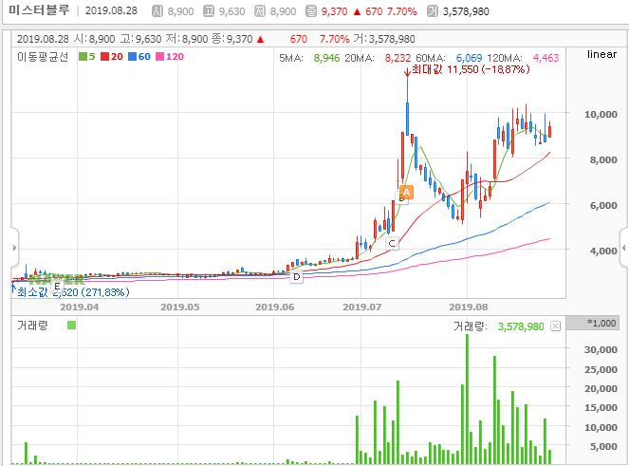Click the 60MA value 6,069

pos(469,58)
